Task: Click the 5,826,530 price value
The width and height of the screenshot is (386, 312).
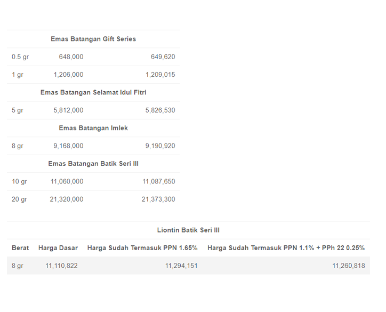Action: click(160, 110)
